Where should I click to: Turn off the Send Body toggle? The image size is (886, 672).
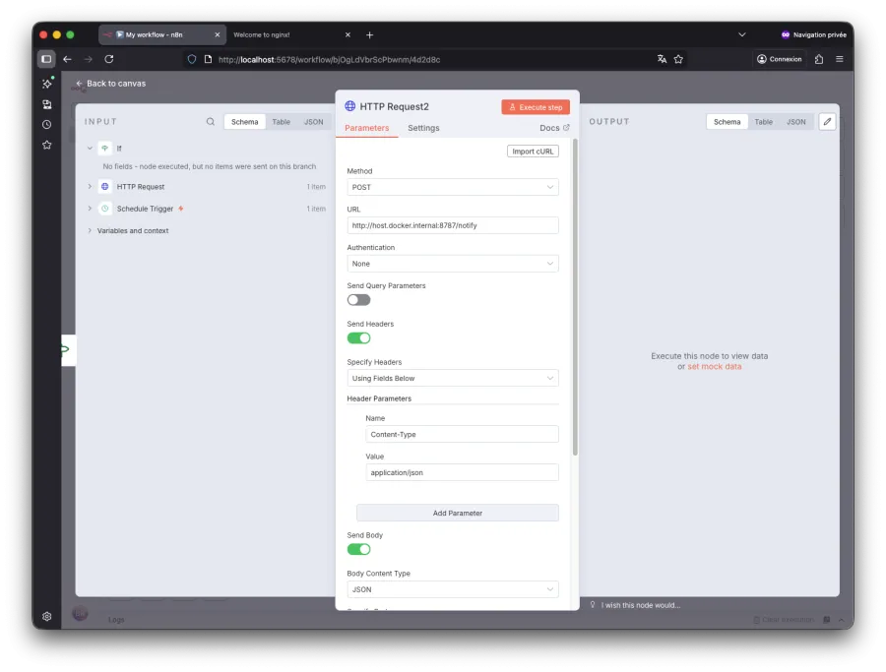coord(358,549)
